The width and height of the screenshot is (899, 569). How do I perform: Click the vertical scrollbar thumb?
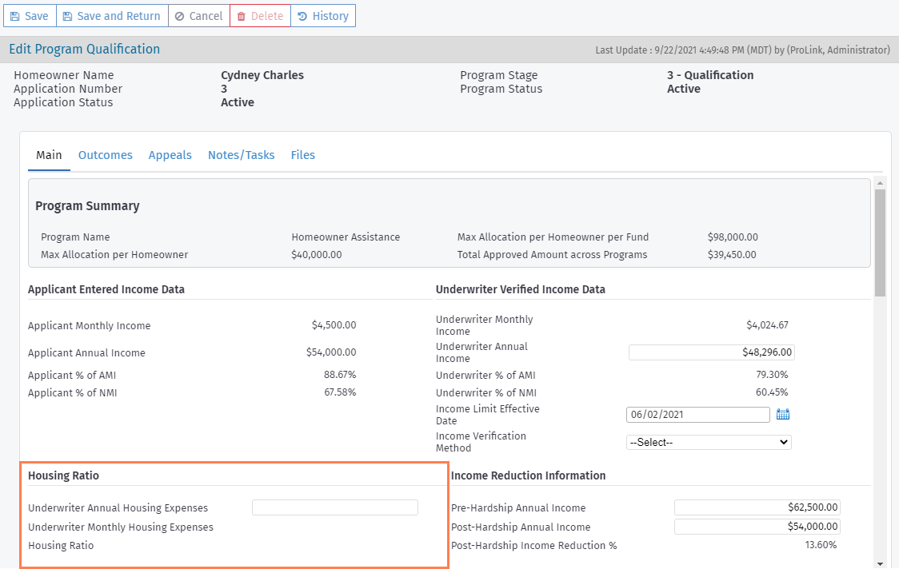click(x=880, y=244)
